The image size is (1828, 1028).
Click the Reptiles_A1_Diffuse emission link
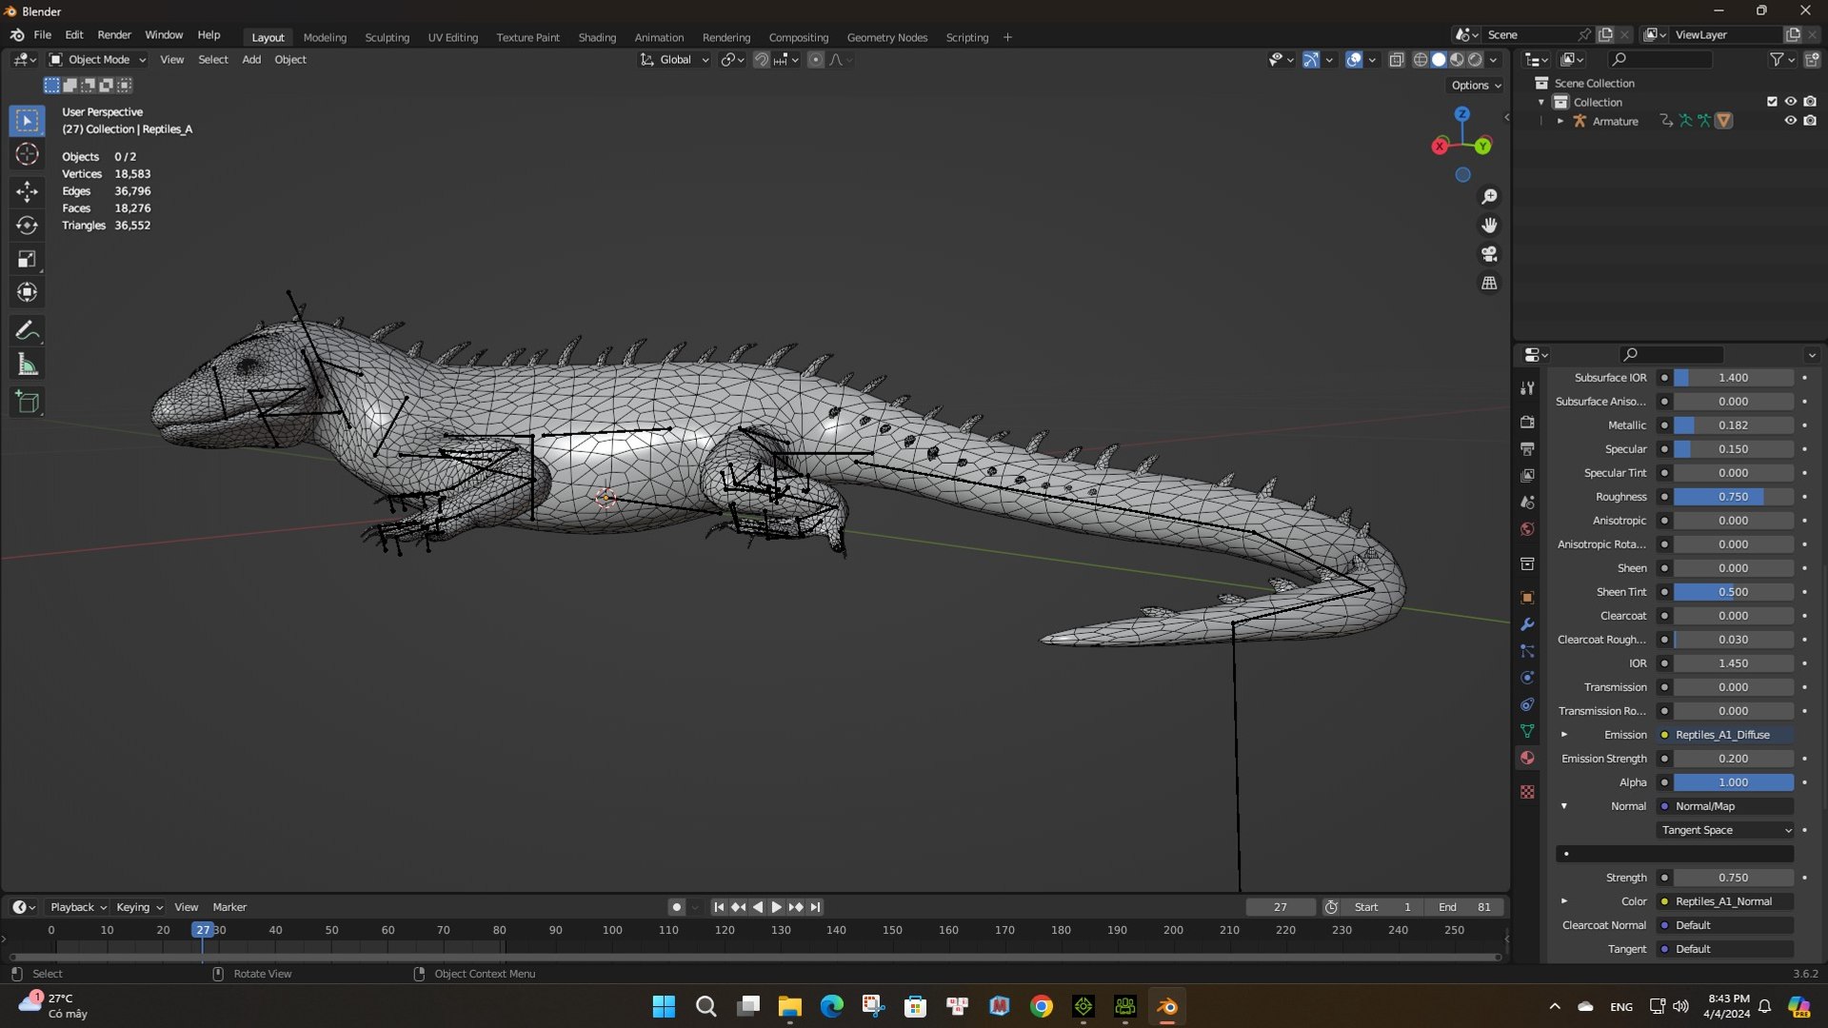point(1724,735)
